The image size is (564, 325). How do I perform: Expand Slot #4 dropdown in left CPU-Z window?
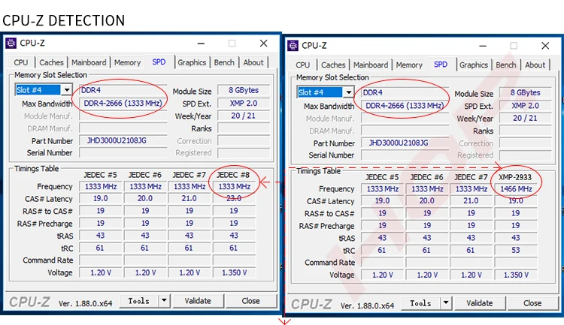[x=67, y=90]
